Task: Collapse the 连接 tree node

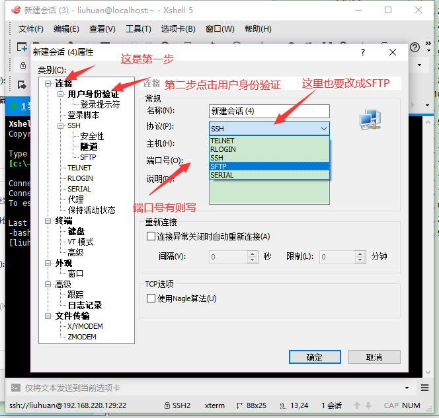Action: coord(48,83)
